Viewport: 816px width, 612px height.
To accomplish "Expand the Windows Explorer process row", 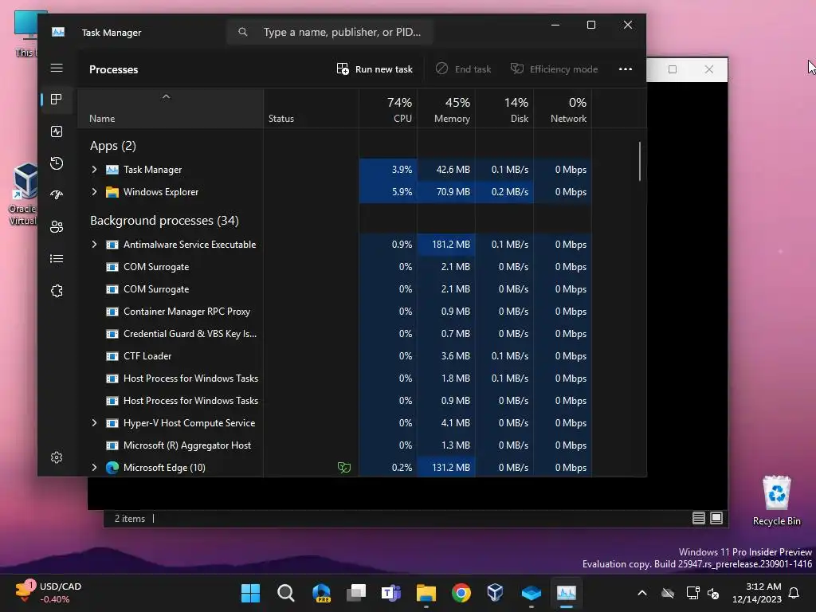I will pos(94,192).
